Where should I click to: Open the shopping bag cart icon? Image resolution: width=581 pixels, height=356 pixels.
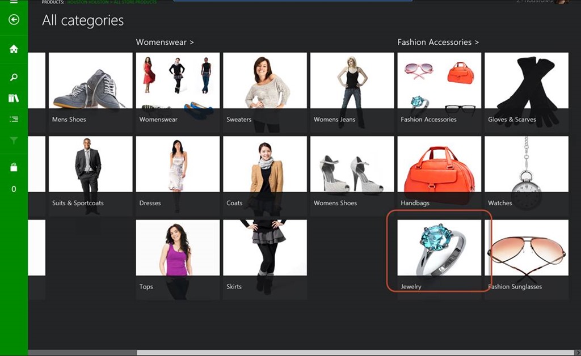pos(14,168)
